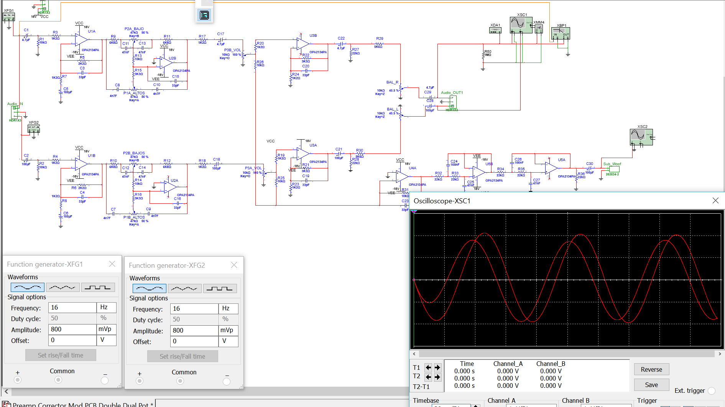725x407 pixels.
Task: Click the oscilloscope Reverse button
Action: [651, 369]
